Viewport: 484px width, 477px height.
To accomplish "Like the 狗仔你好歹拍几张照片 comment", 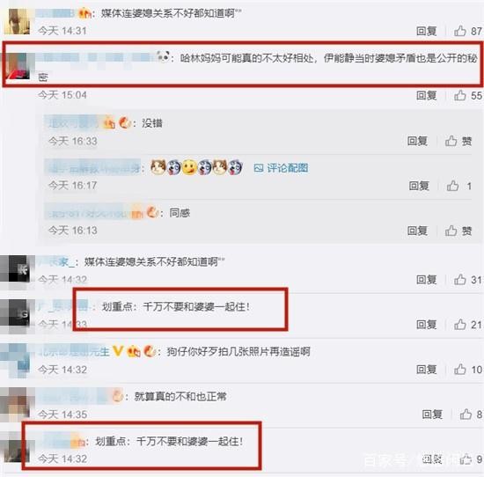I will click(460, 370).
